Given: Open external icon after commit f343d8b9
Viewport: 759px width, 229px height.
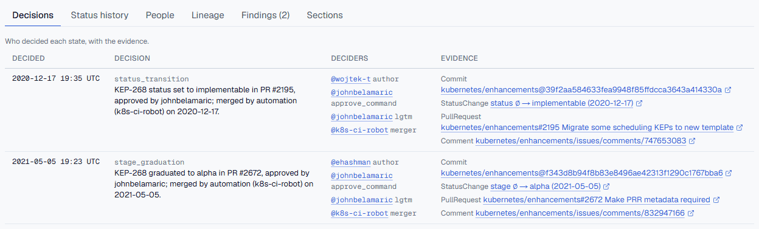Looking at the screenshot, I should click(x=729, y=174).
